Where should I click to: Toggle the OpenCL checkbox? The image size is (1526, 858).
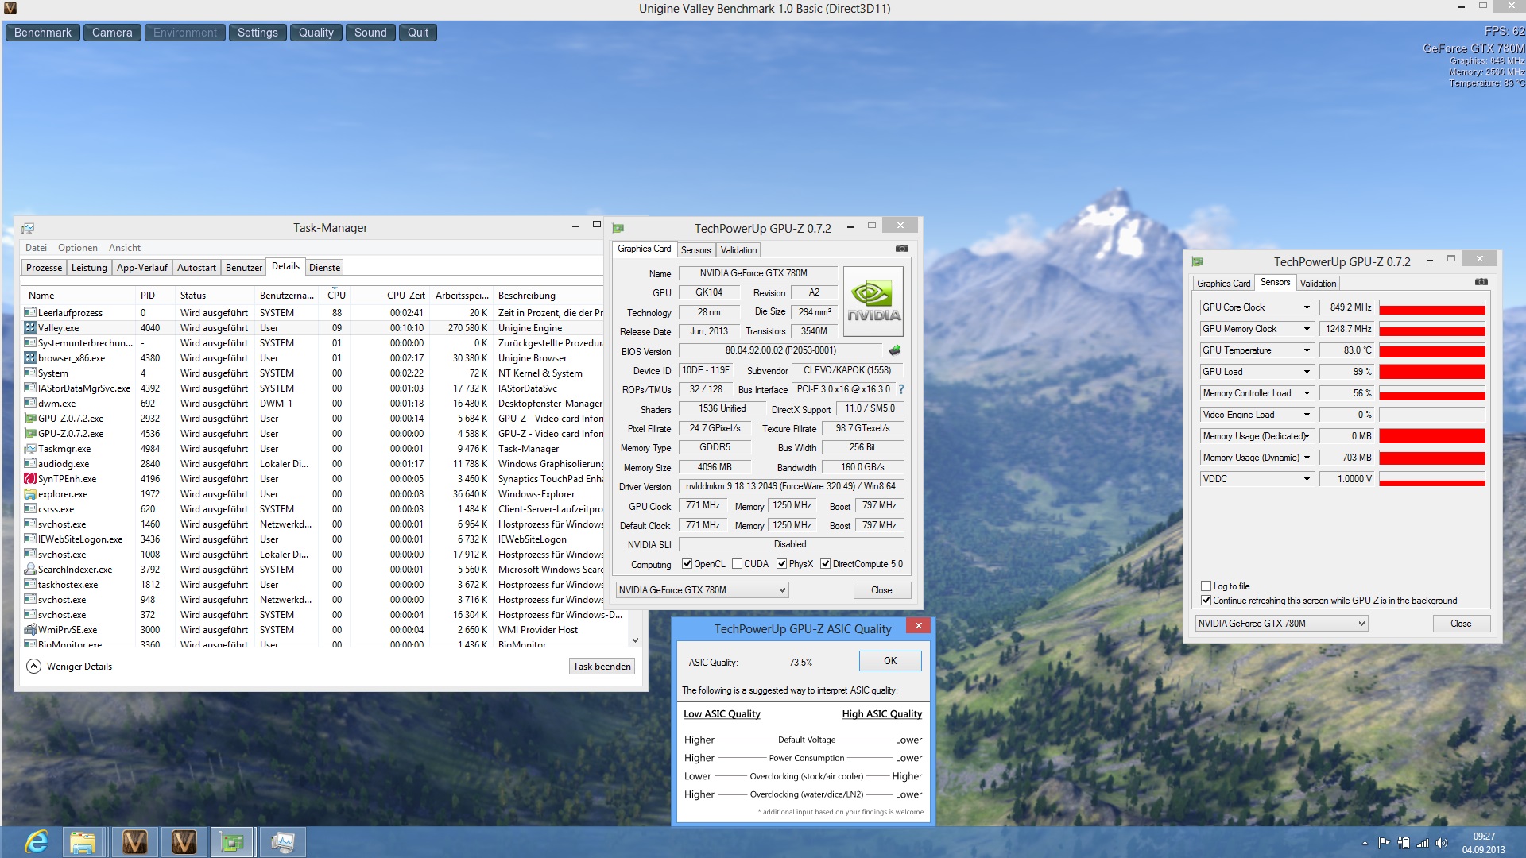pos(687,564)
